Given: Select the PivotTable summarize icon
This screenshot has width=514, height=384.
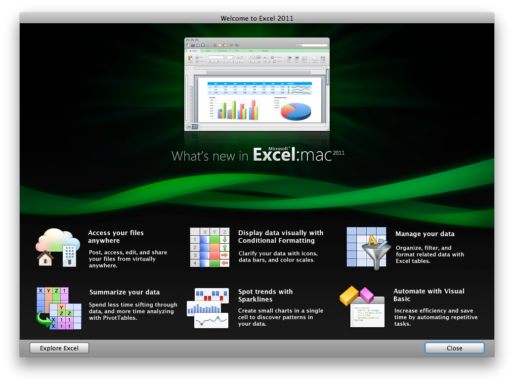Looking at the screenshot, I should 59,308.
